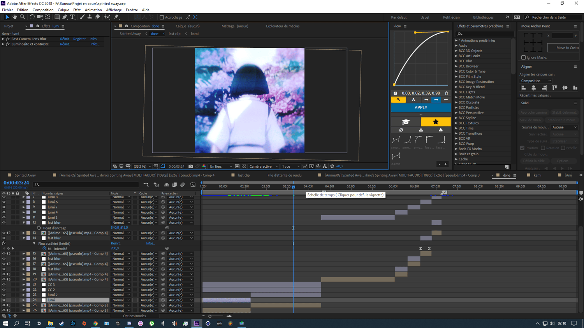Image resolution: width=584 pixels, height=328 pixels.
Task: Open the Windows Start menu
Action: [x=5, y=323]
